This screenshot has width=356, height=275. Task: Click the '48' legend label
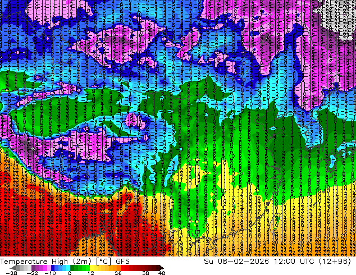[x=162, y=273]
